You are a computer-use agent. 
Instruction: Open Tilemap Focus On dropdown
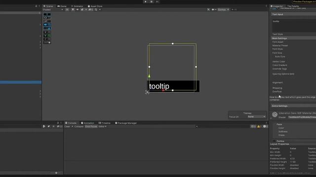[257, 117]
